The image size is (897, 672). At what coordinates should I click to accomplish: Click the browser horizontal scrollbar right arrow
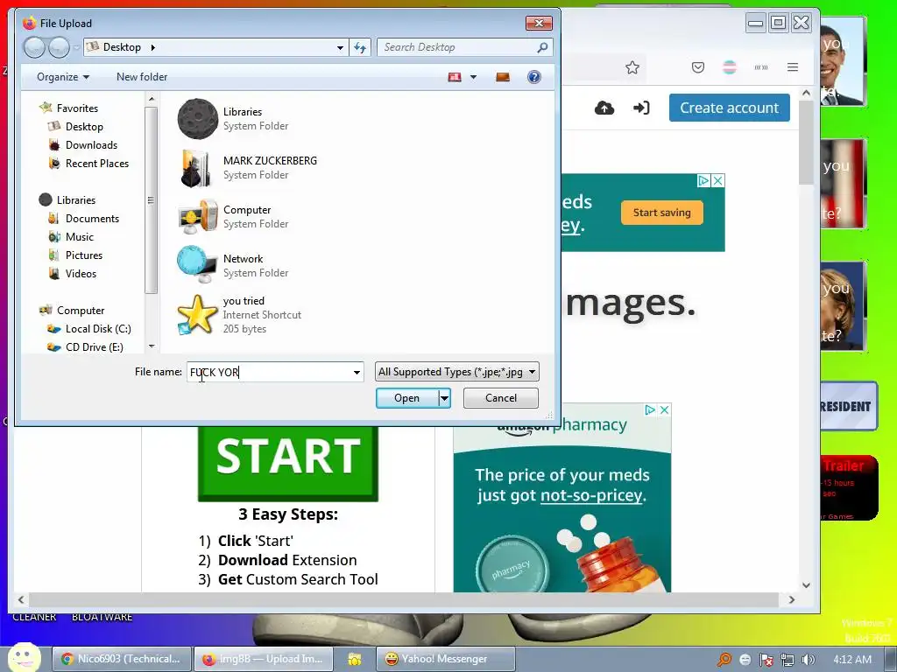click(x=792, y=600)
